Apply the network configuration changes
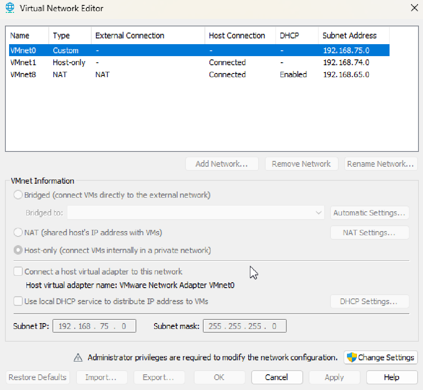 point(334,377)
